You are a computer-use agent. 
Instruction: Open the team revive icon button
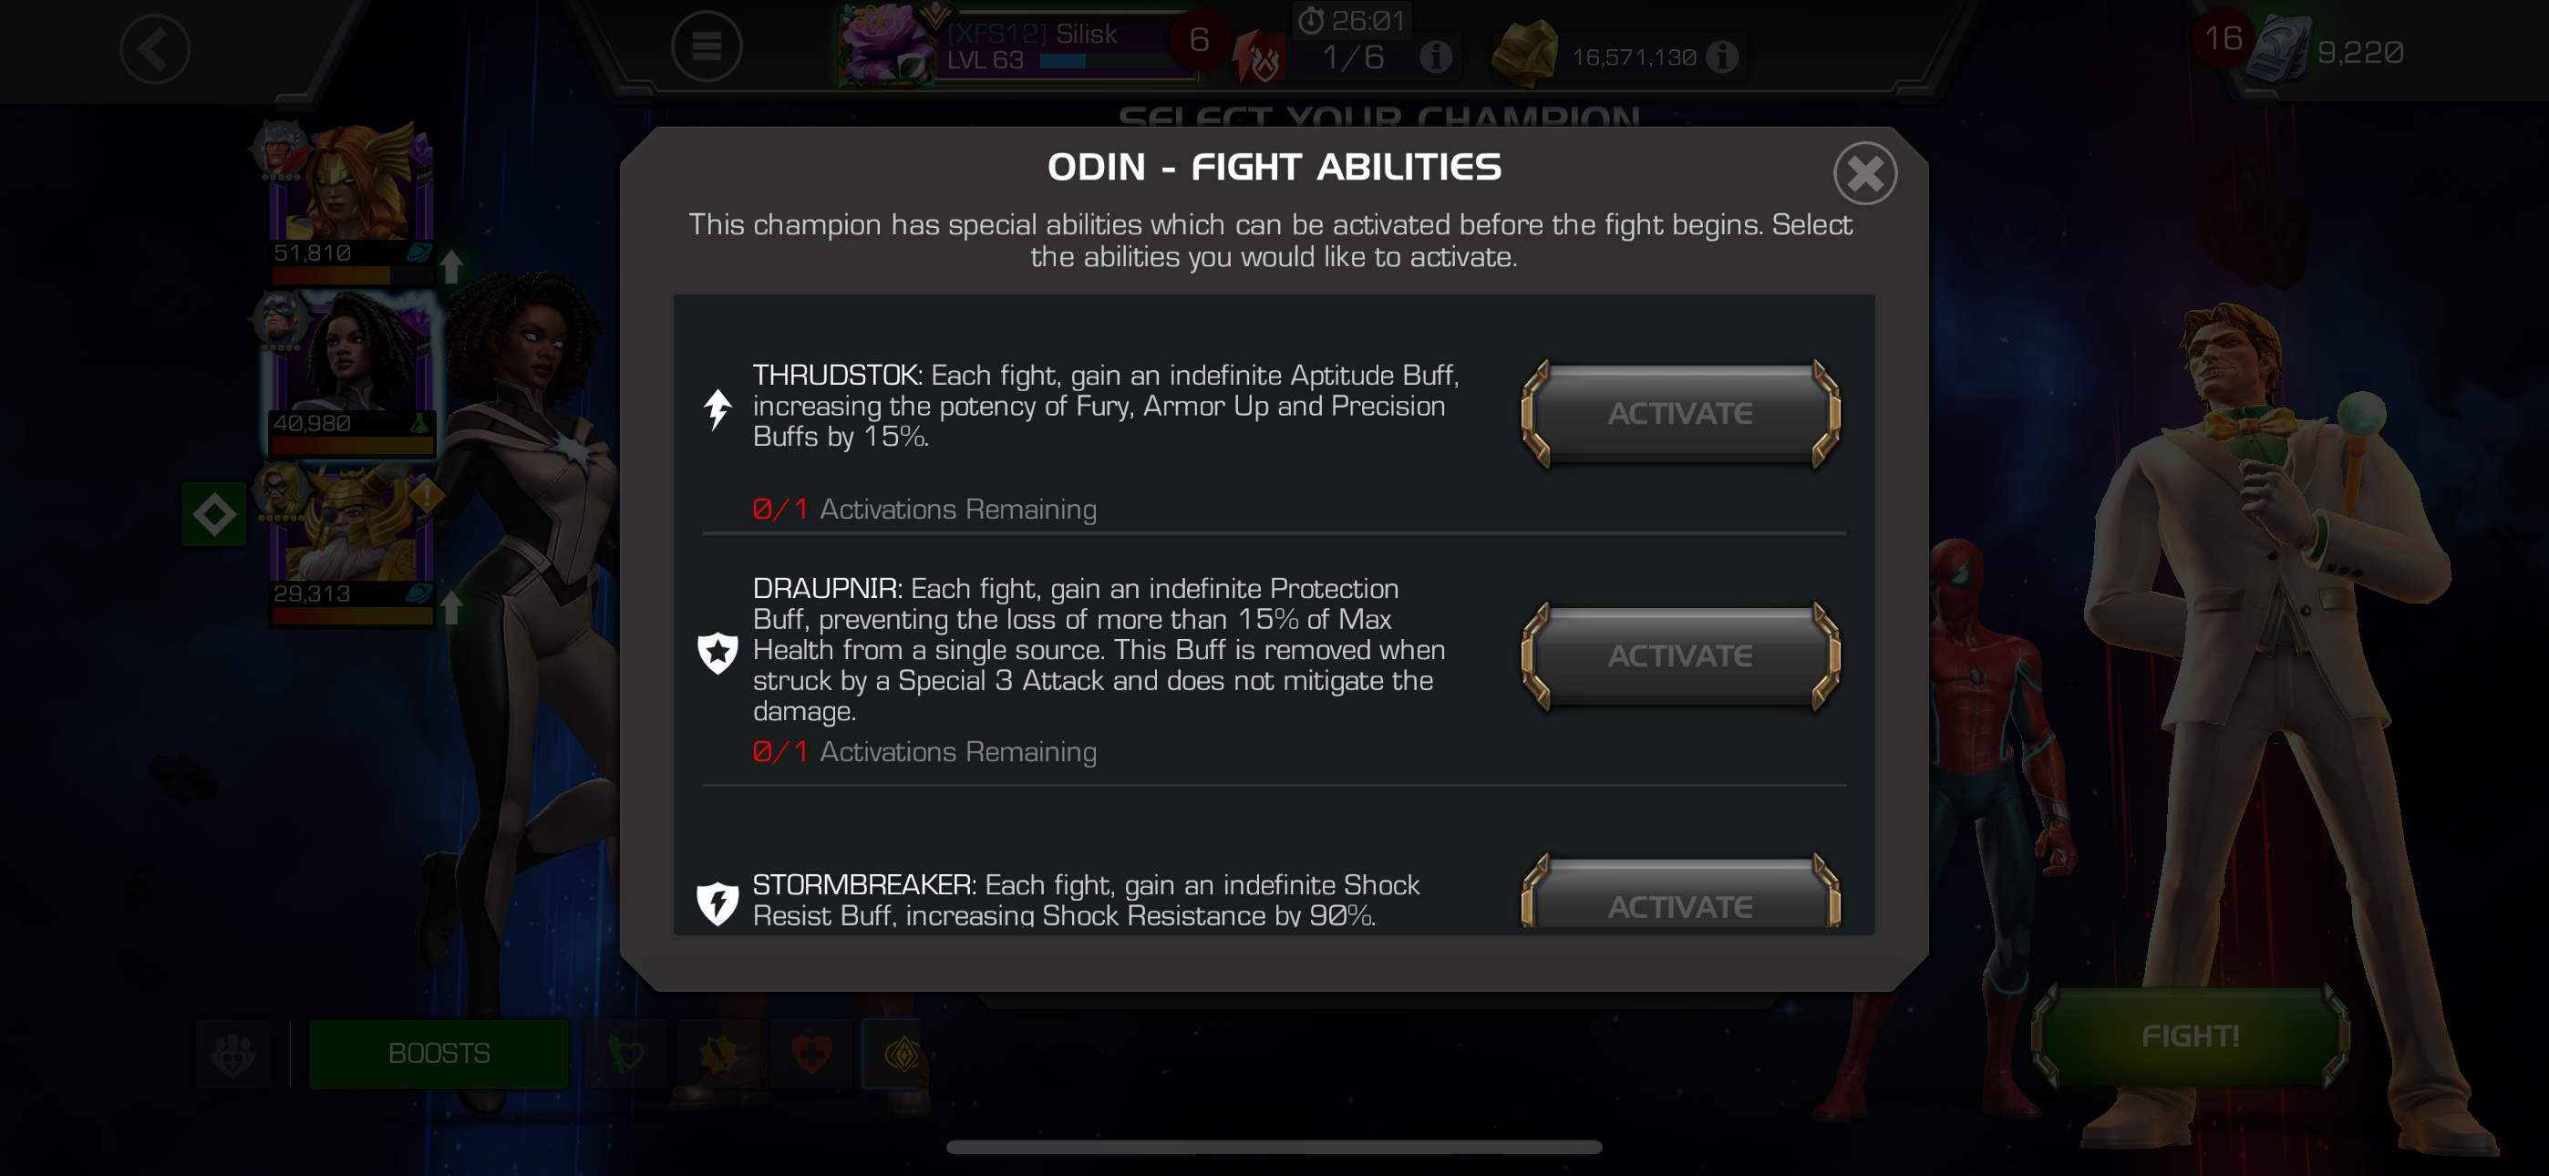coord(232,1053)
